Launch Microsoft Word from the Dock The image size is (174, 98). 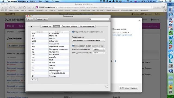(x=170, y=38)
